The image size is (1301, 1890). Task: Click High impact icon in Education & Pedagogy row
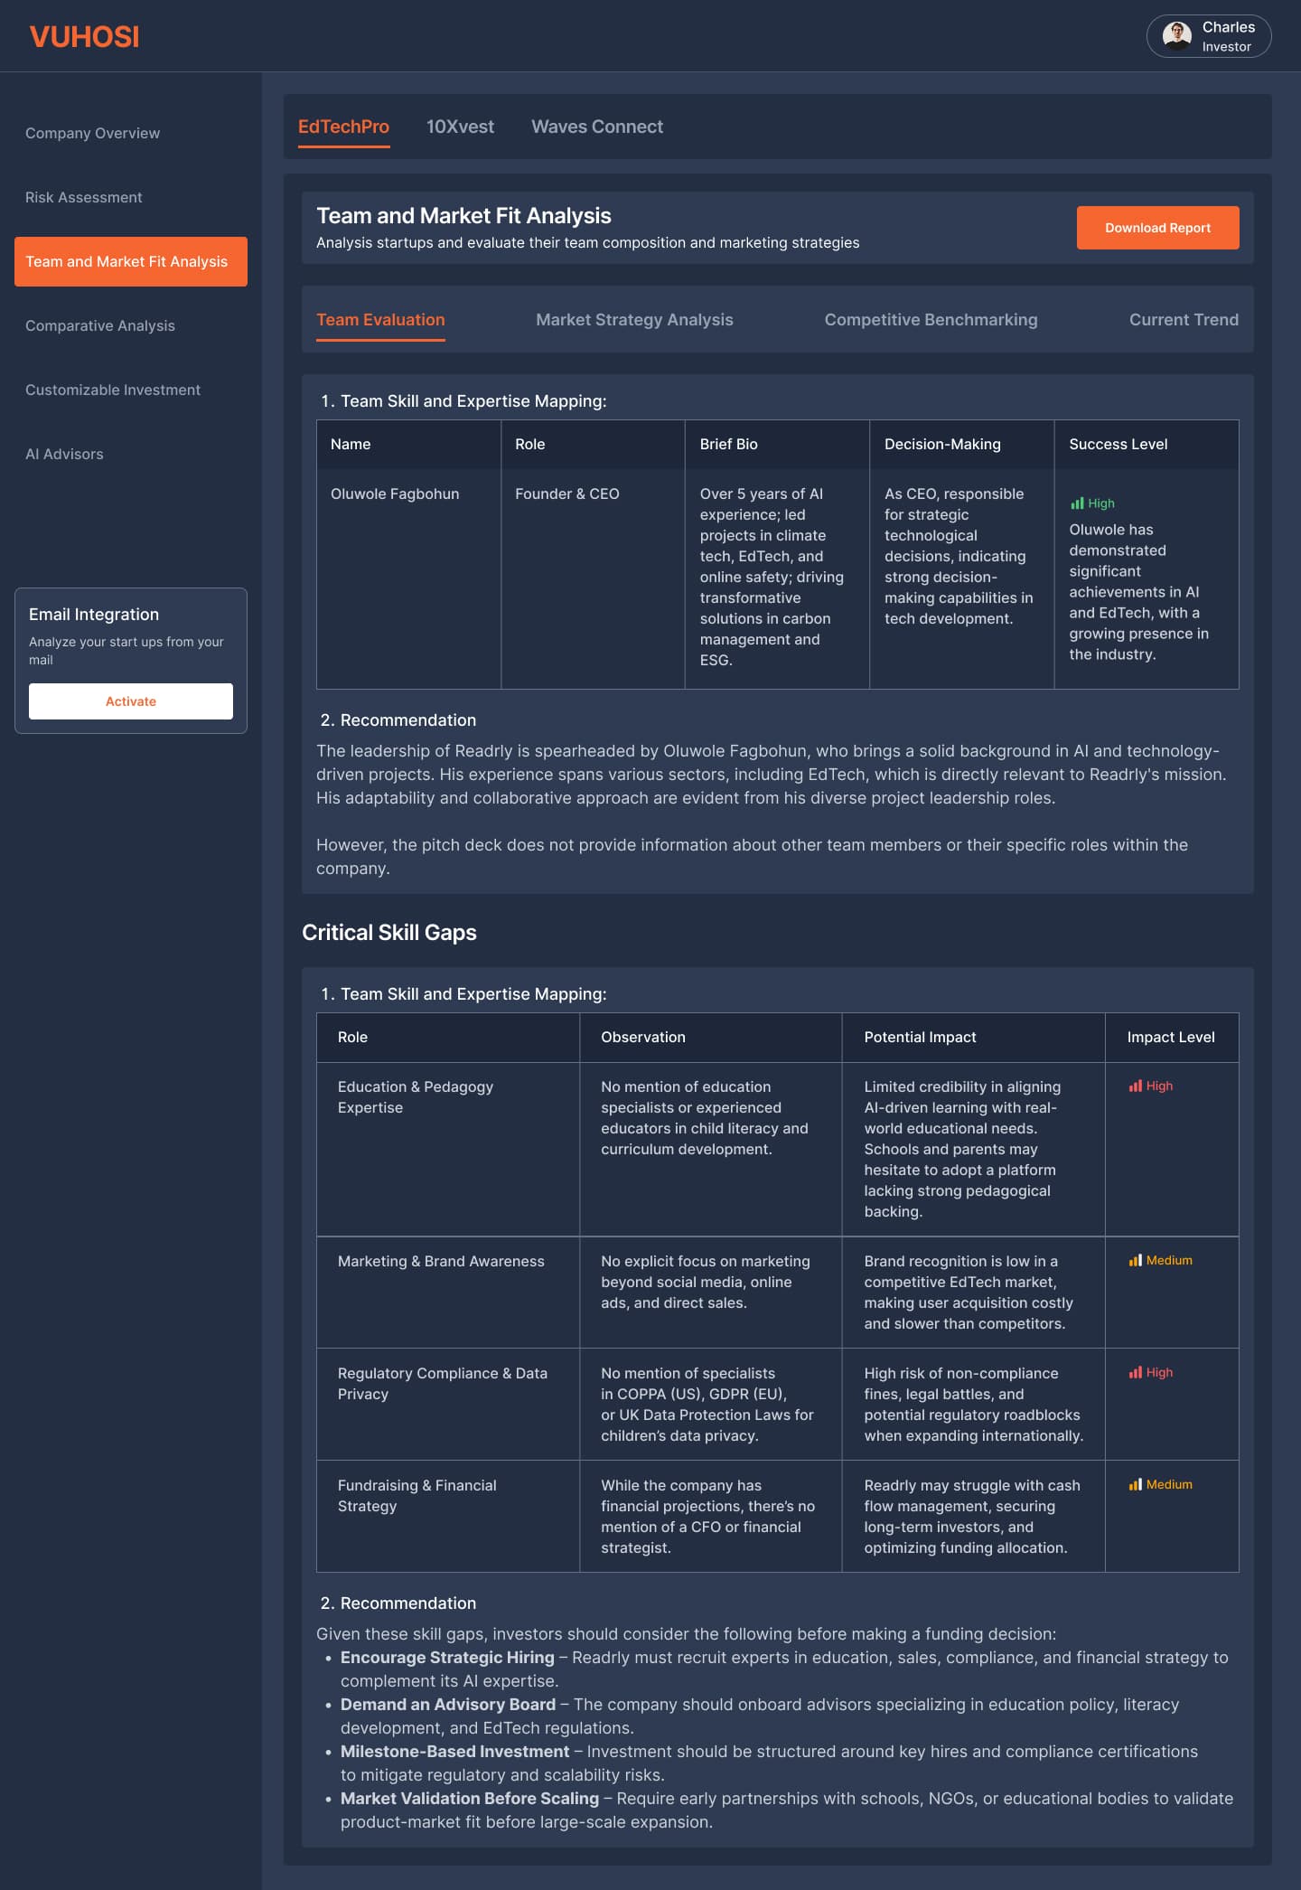[1136, 1086]
